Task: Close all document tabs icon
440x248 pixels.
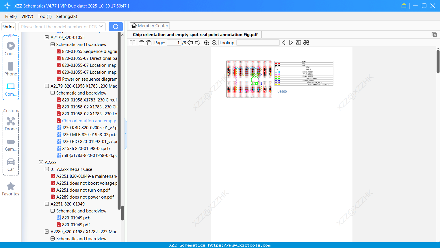Action: (x=434, y=34)
